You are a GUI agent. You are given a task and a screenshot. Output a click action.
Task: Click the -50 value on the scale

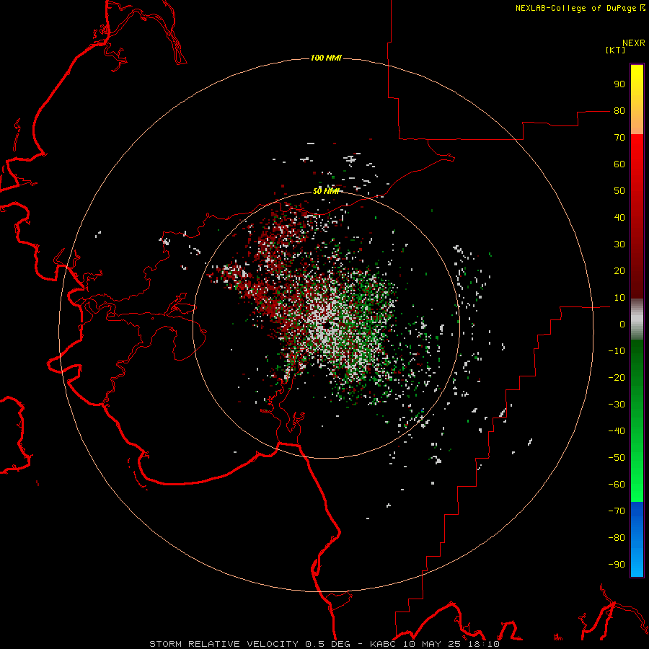(x=617, y=458)
